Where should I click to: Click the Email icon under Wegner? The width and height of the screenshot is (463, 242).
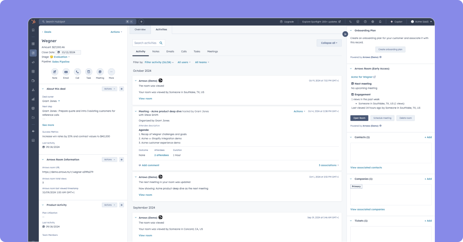pos(66,72)
